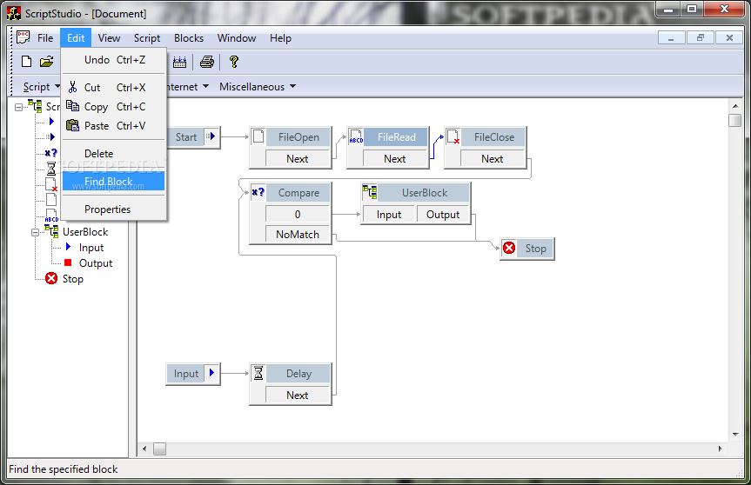Restore the inner document window
This screenshot has height=485, width=751.
pyautogui.click(x=701, y=37)
